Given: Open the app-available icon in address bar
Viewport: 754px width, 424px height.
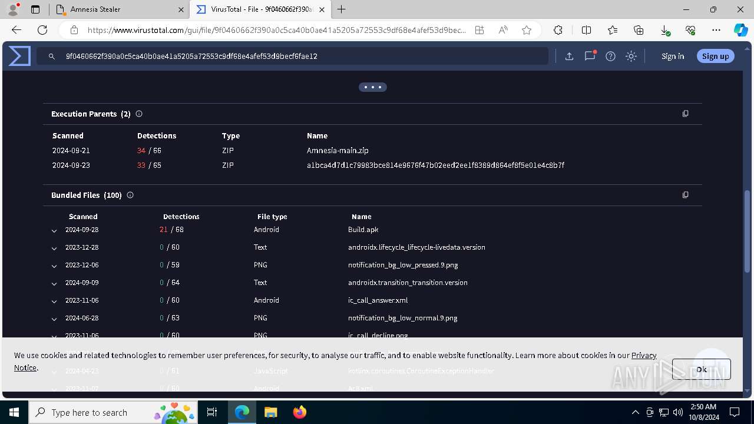Looking at the screenshot, I should click(x=479, y=30).
